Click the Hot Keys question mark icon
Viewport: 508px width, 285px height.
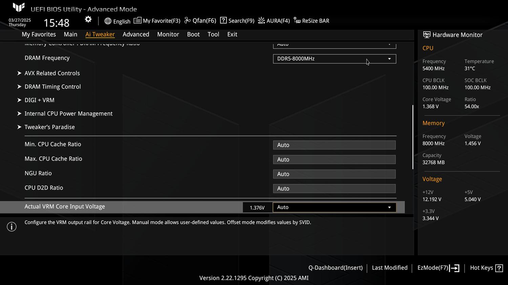pyautogui.click(x=499, y=268)
